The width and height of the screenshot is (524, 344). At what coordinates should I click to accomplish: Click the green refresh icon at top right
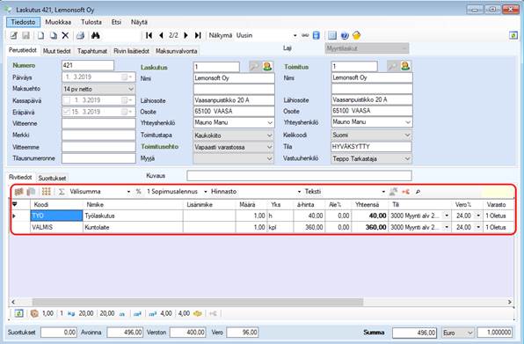[x=513, y=35]
